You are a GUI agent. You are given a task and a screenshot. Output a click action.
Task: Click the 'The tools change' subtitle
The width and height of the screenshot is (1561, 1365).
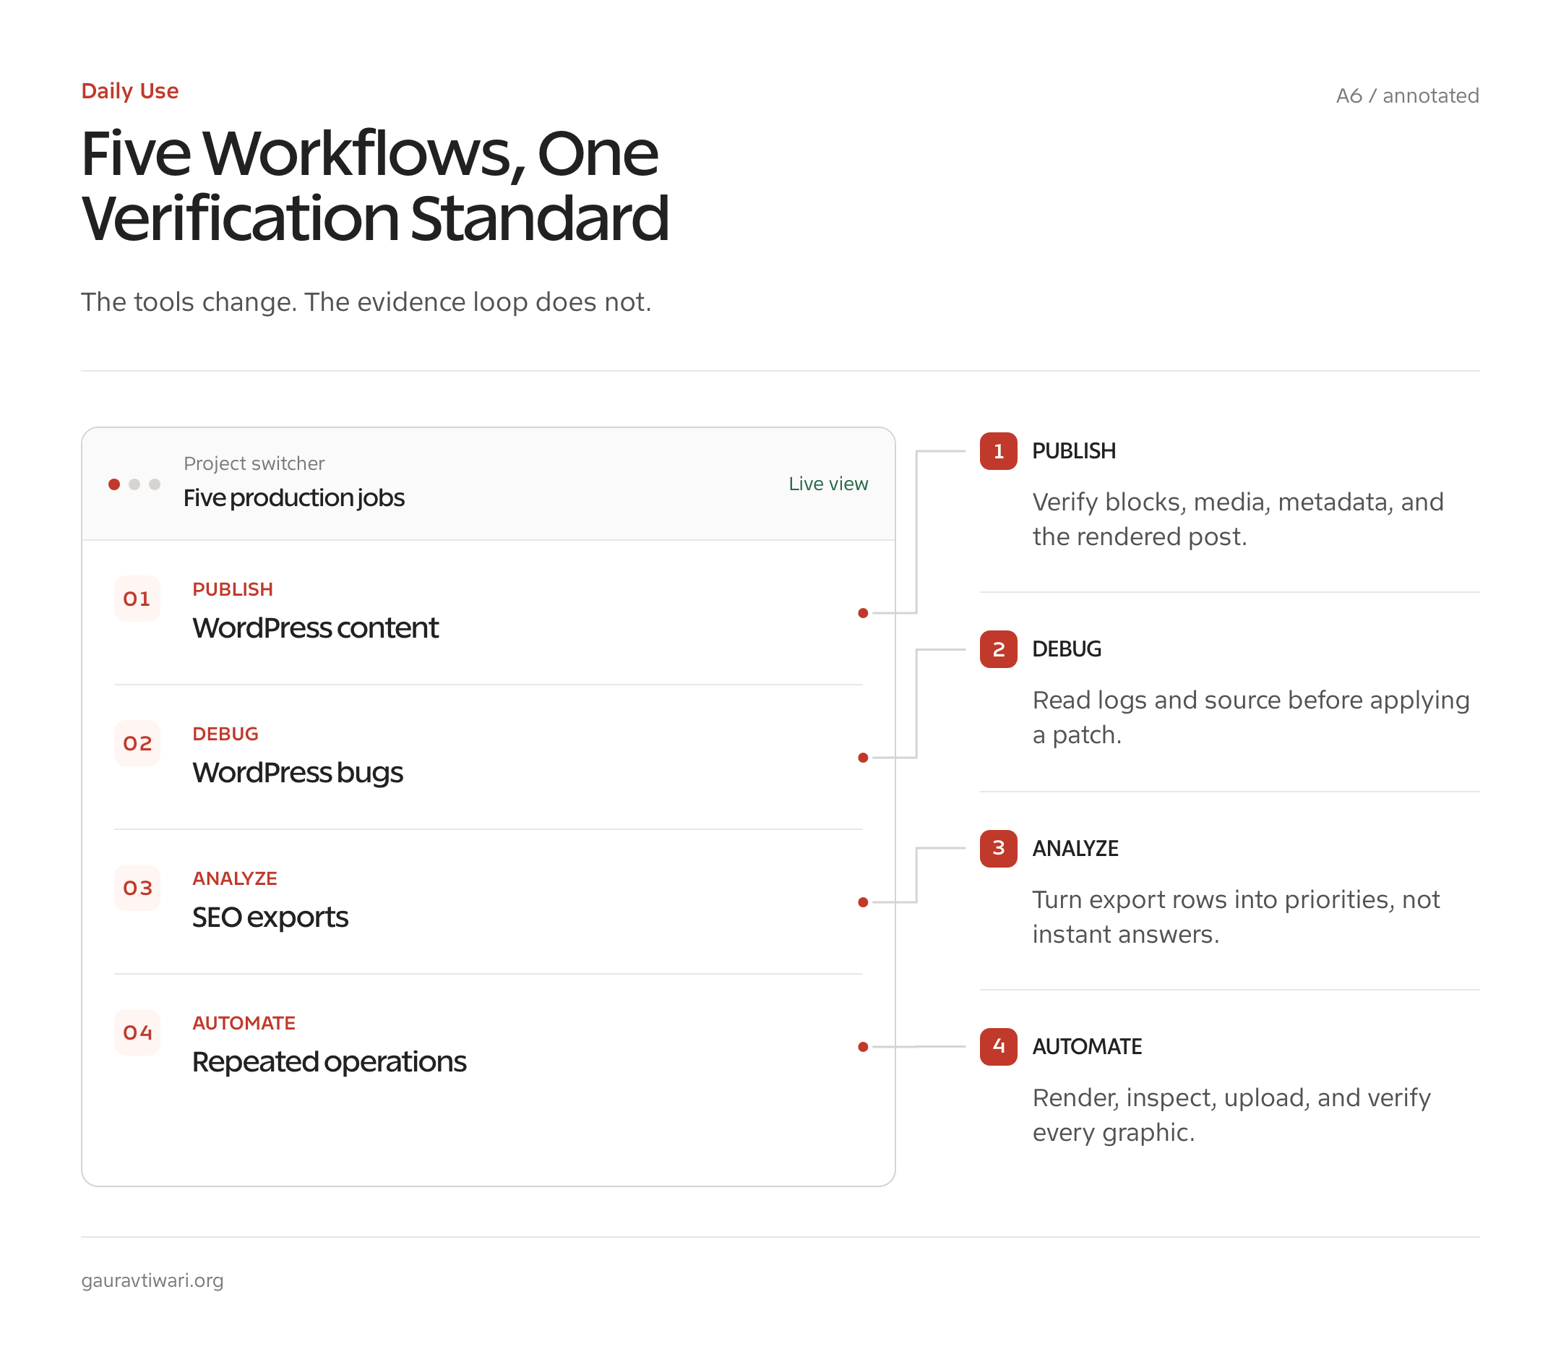[366, 302]
